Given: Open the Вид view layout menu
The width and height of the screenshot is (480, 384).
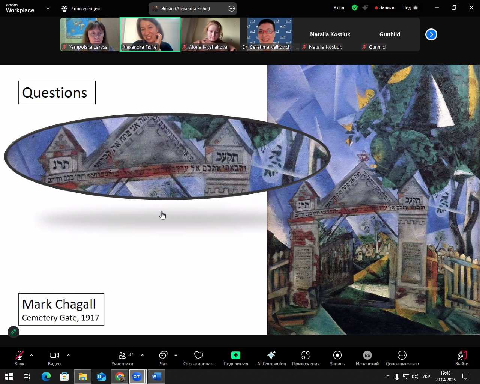Looking at the screenshot, I should tap(410, 7).
